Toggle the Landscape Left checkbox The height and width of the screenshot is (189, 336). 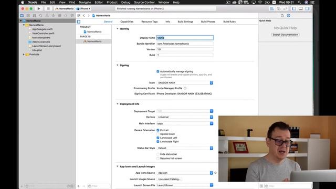tap(158, 138)
